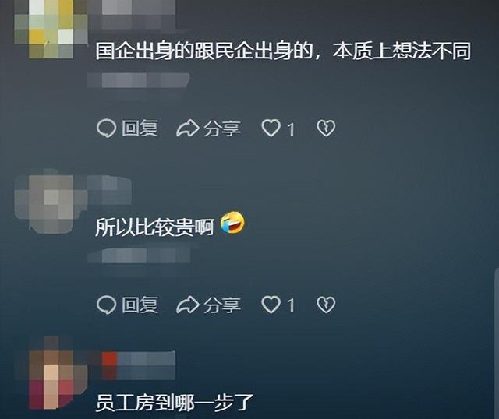Open third commenter's avatar

[52, 377]
